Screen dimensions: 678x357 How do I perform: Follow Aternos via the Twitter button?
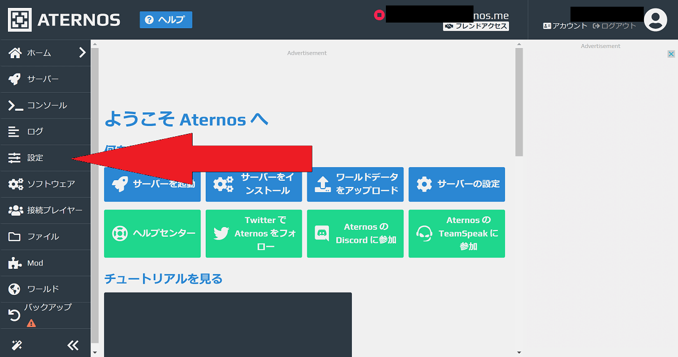point(254,233)
